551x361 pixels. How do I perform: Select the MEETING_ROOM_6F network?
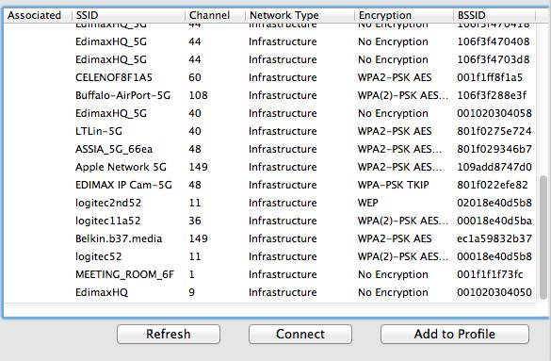270,274
